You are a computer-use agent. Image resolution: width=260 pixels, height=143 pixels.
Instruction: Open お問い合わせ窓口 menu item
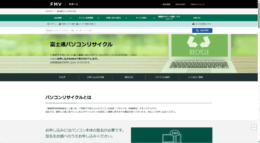pyautogui.click(x=113, y=18)
